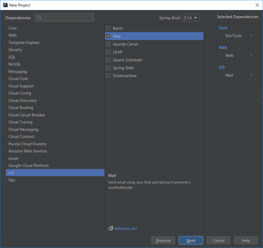
Task: Choose the Cloud Messaging category
Action: [55, 129]
